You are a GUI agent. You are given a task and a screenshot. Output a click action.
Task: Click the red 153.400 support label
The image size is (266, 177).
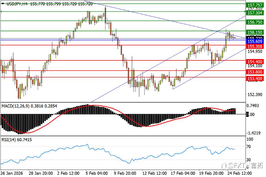tap(255, 78)
